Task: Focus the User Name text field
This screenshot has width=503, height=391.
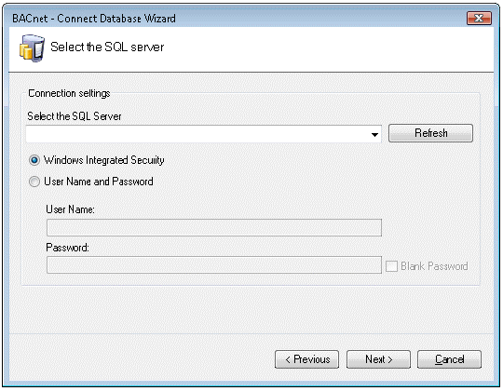Action: click(214, 227)
